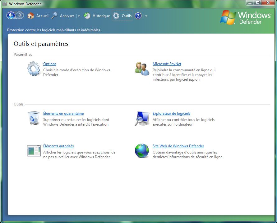Click 'Protection contre les logiciels malveillants' subtitle
Viewport: 277px width, 223px height.
(x=53, y=30)
